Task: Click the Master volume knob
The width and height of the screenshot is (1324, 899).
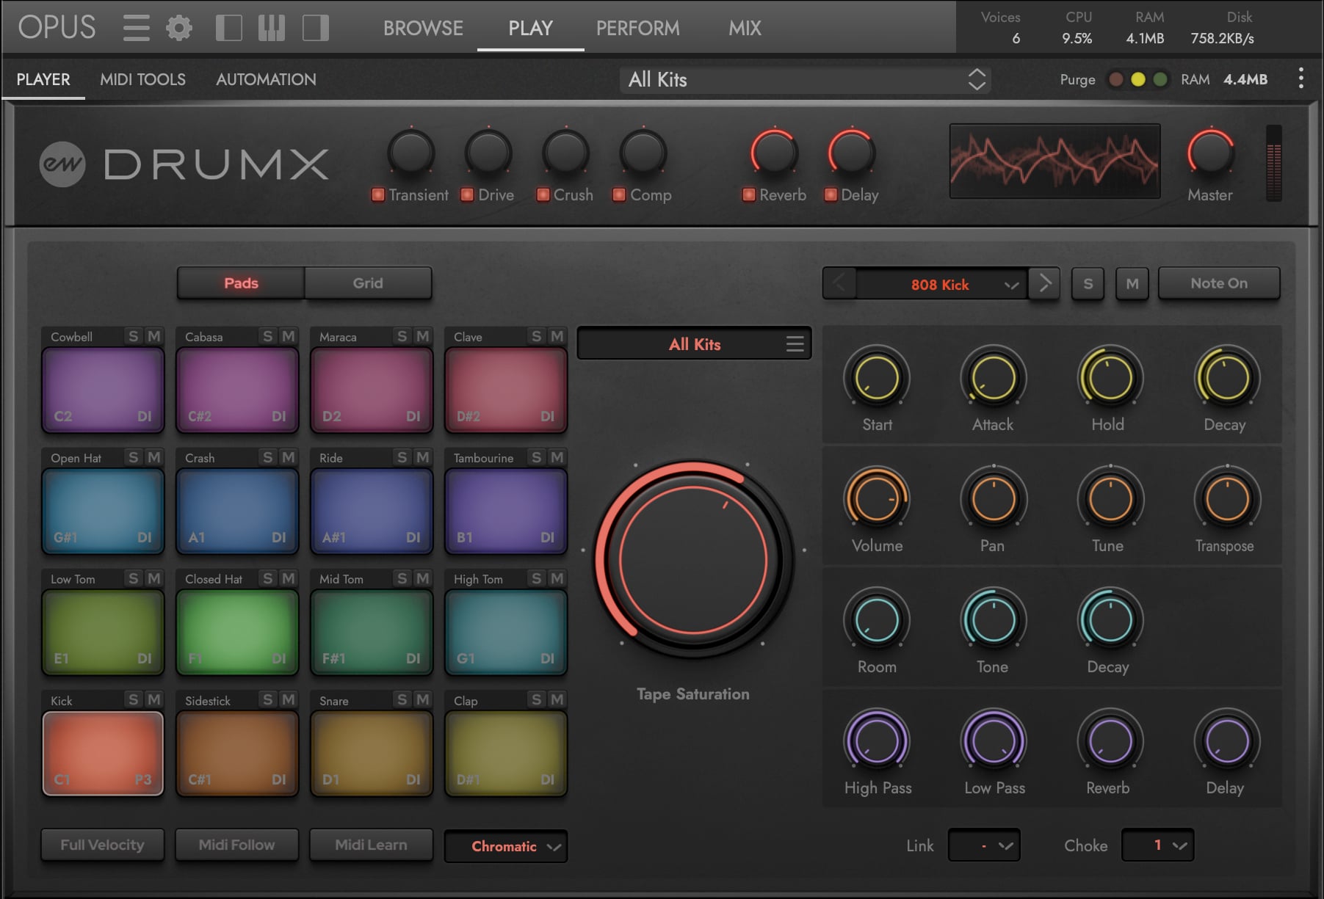Action: [x=1210, y=153]
